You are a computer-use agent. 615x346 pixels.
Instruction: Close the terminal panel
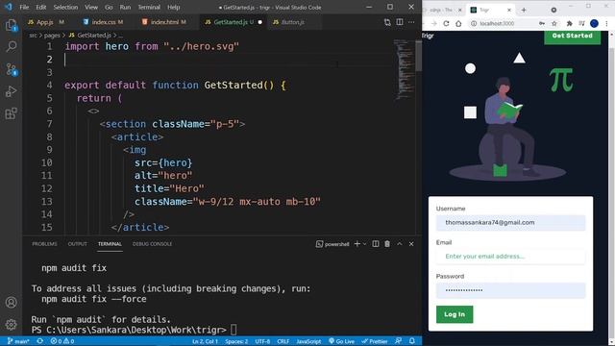(411, 244)
